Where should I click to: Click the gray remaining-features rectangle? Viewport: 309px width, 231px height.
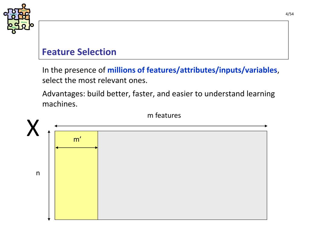[x=183, y=175]
